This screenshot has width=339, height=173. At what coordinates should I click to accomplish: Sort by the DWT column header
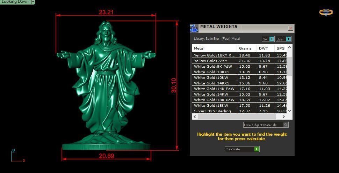[x=266, y=48]
